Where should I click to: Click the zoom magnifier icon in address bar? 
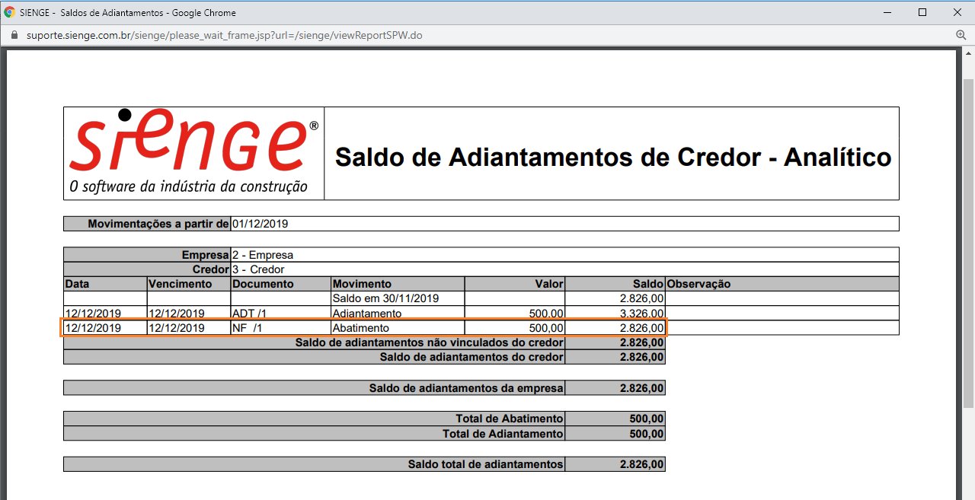(x=961, y=35)
